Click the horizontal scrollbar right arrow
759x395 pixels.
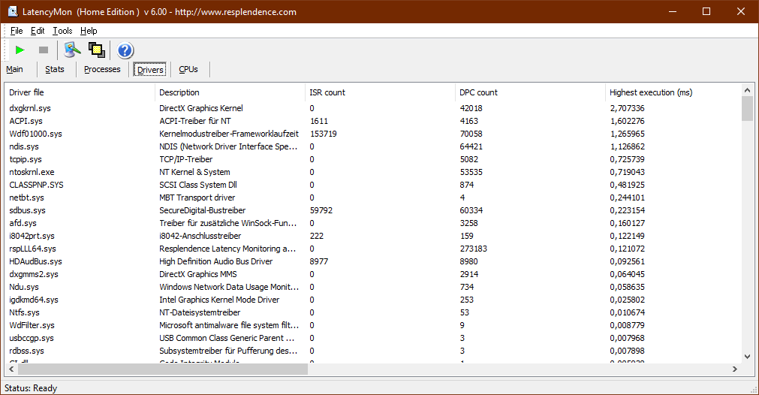(733, 369)
